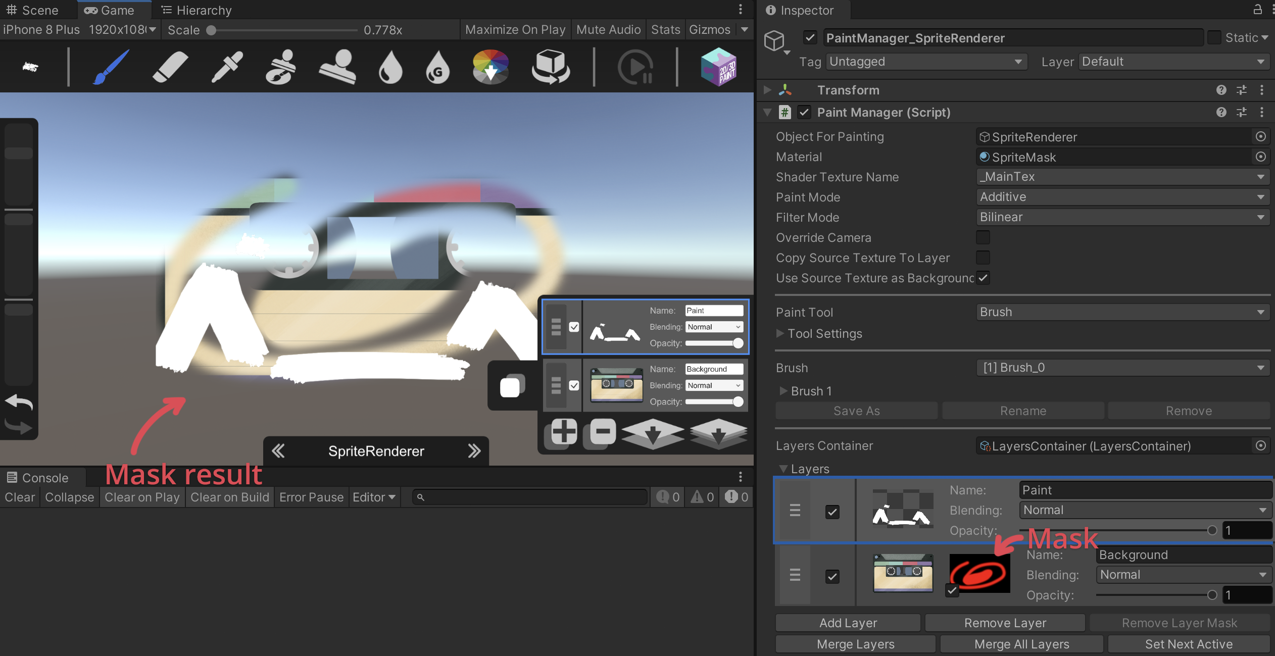The width and height of the screenshot is (1275, 656).
Task: Lock the Inspector panel
Action: 1258,9
